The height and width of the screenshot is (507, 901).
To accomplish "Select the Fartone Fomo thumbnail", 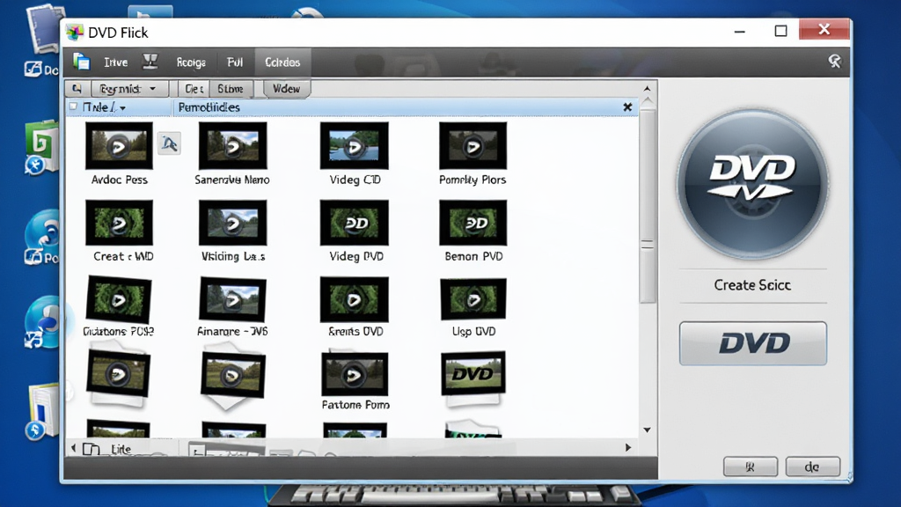I will pos(355,374).
